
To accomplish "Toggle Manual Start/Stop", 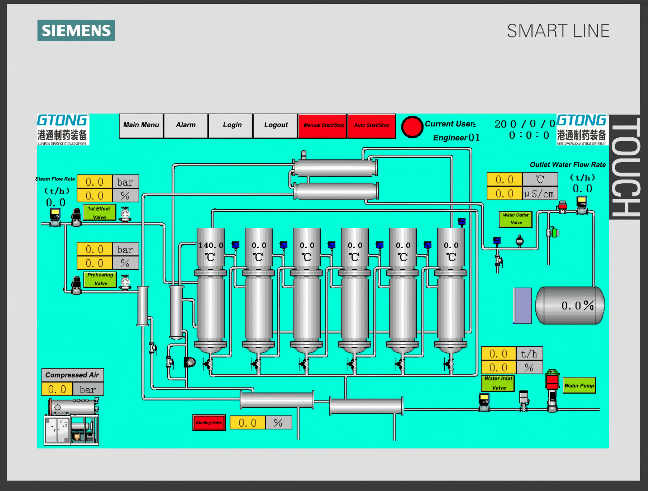I will 323,126.
